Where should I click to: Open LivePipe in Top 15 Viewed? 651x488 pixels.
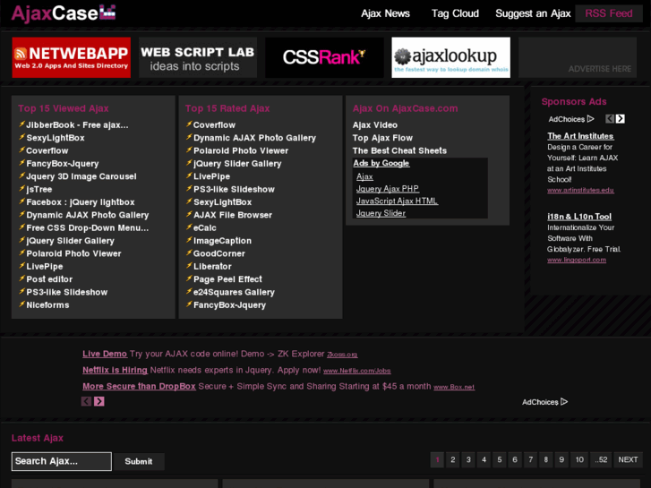(x=45, y=267)
